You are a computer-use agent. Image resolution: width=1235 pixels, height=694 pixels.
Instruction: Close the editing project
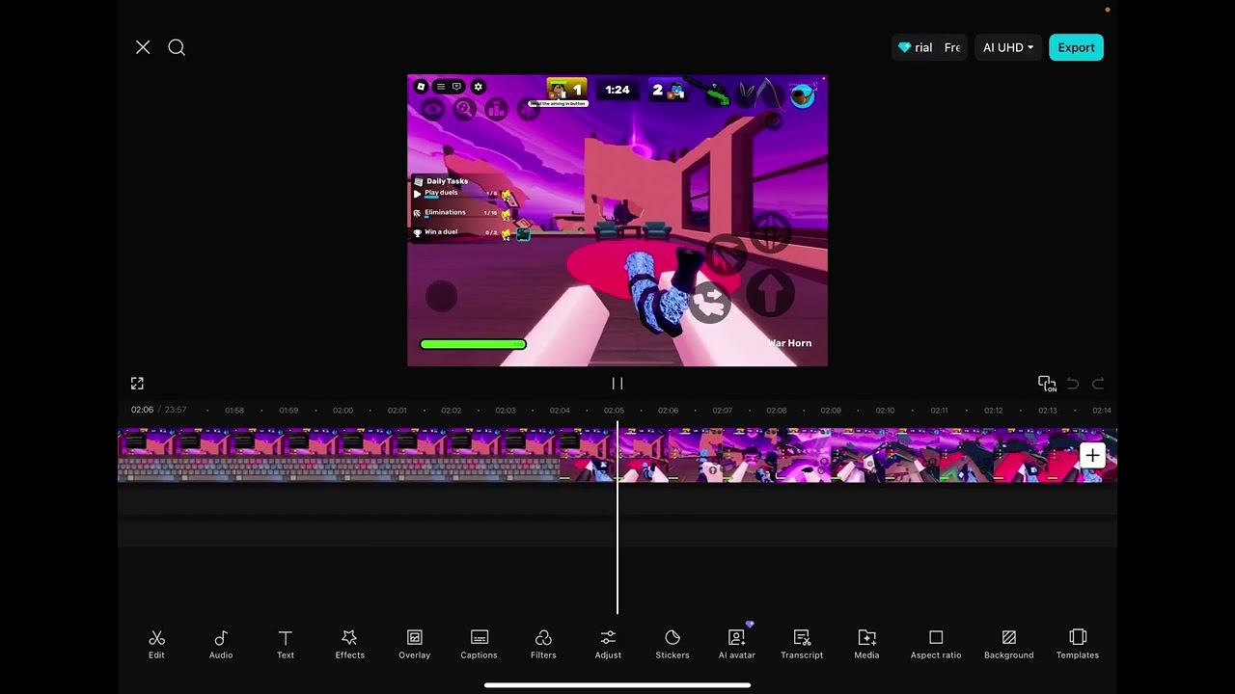point(143,47)
